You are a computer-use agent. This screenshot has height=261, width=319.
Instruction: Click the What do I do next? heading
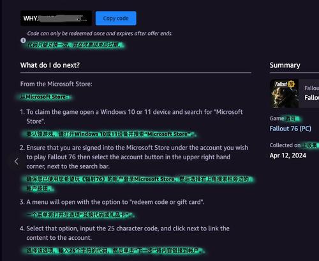coord(50,65)
